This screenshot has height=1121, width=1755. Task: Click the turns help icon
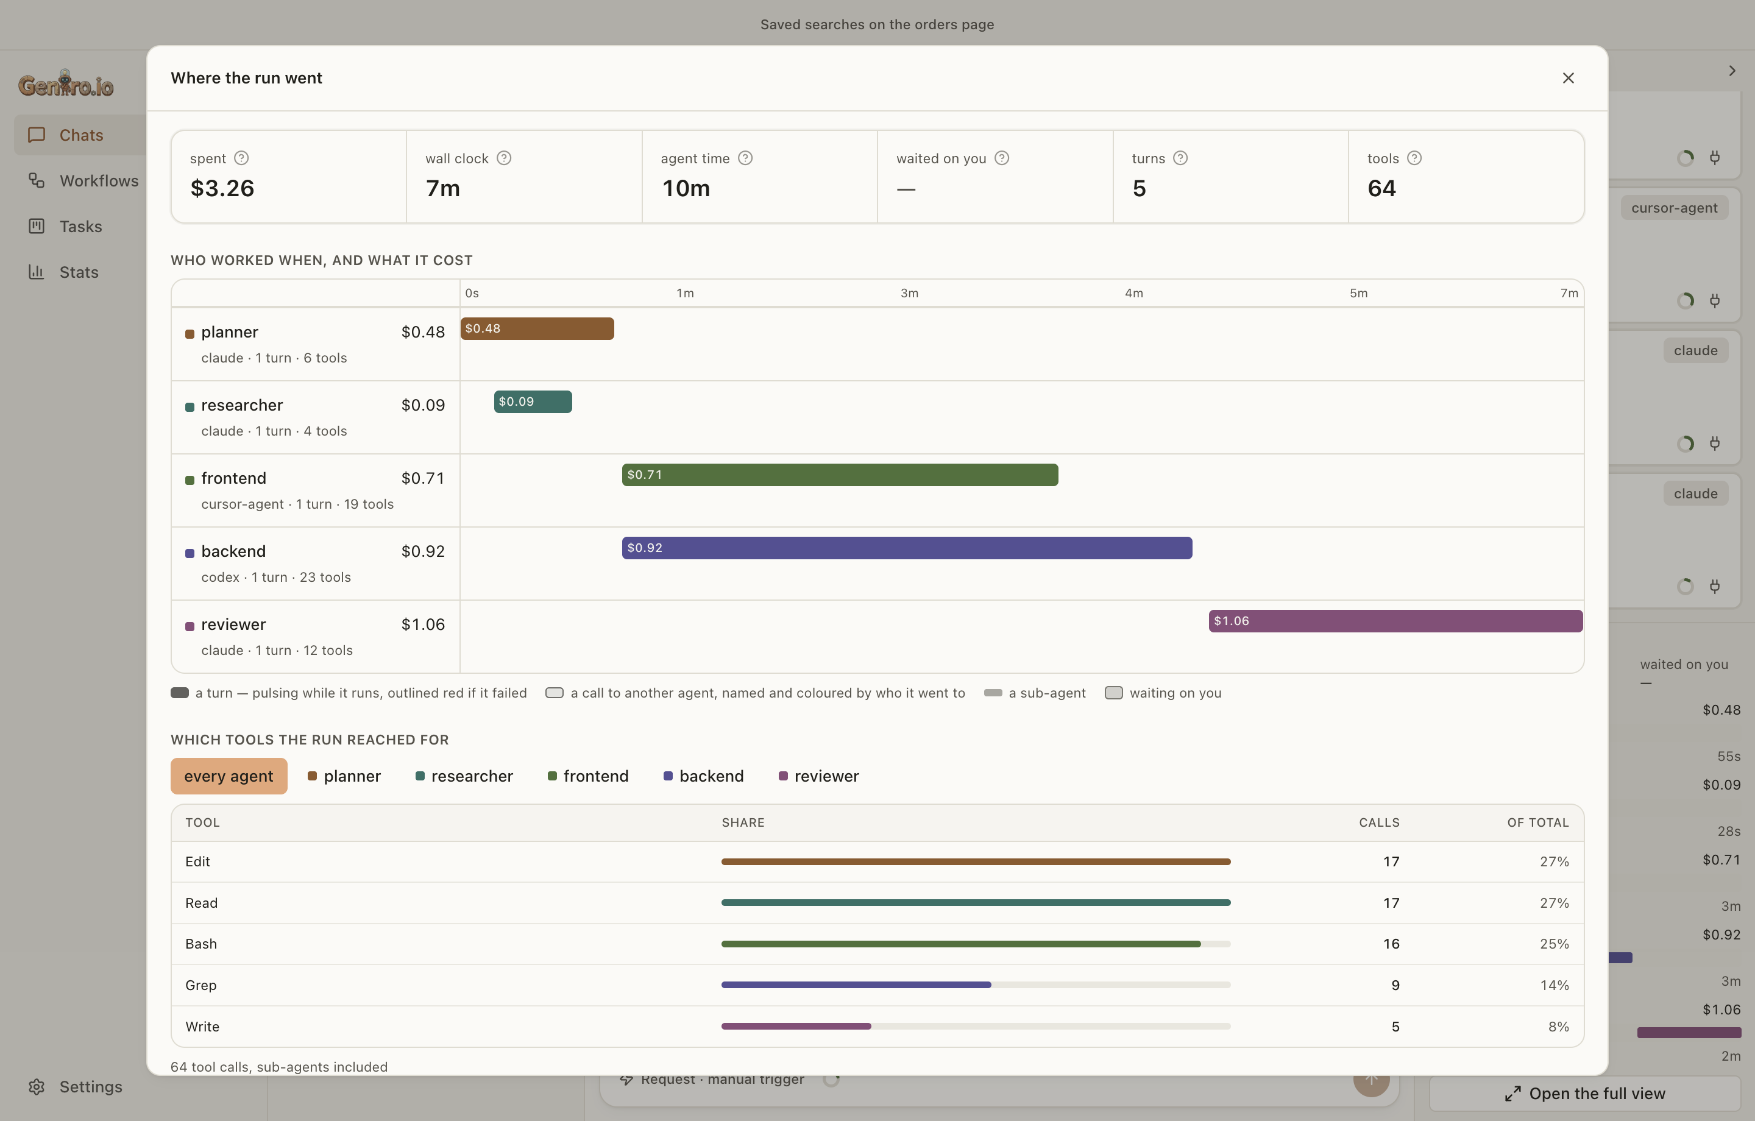coord(1180,158)
